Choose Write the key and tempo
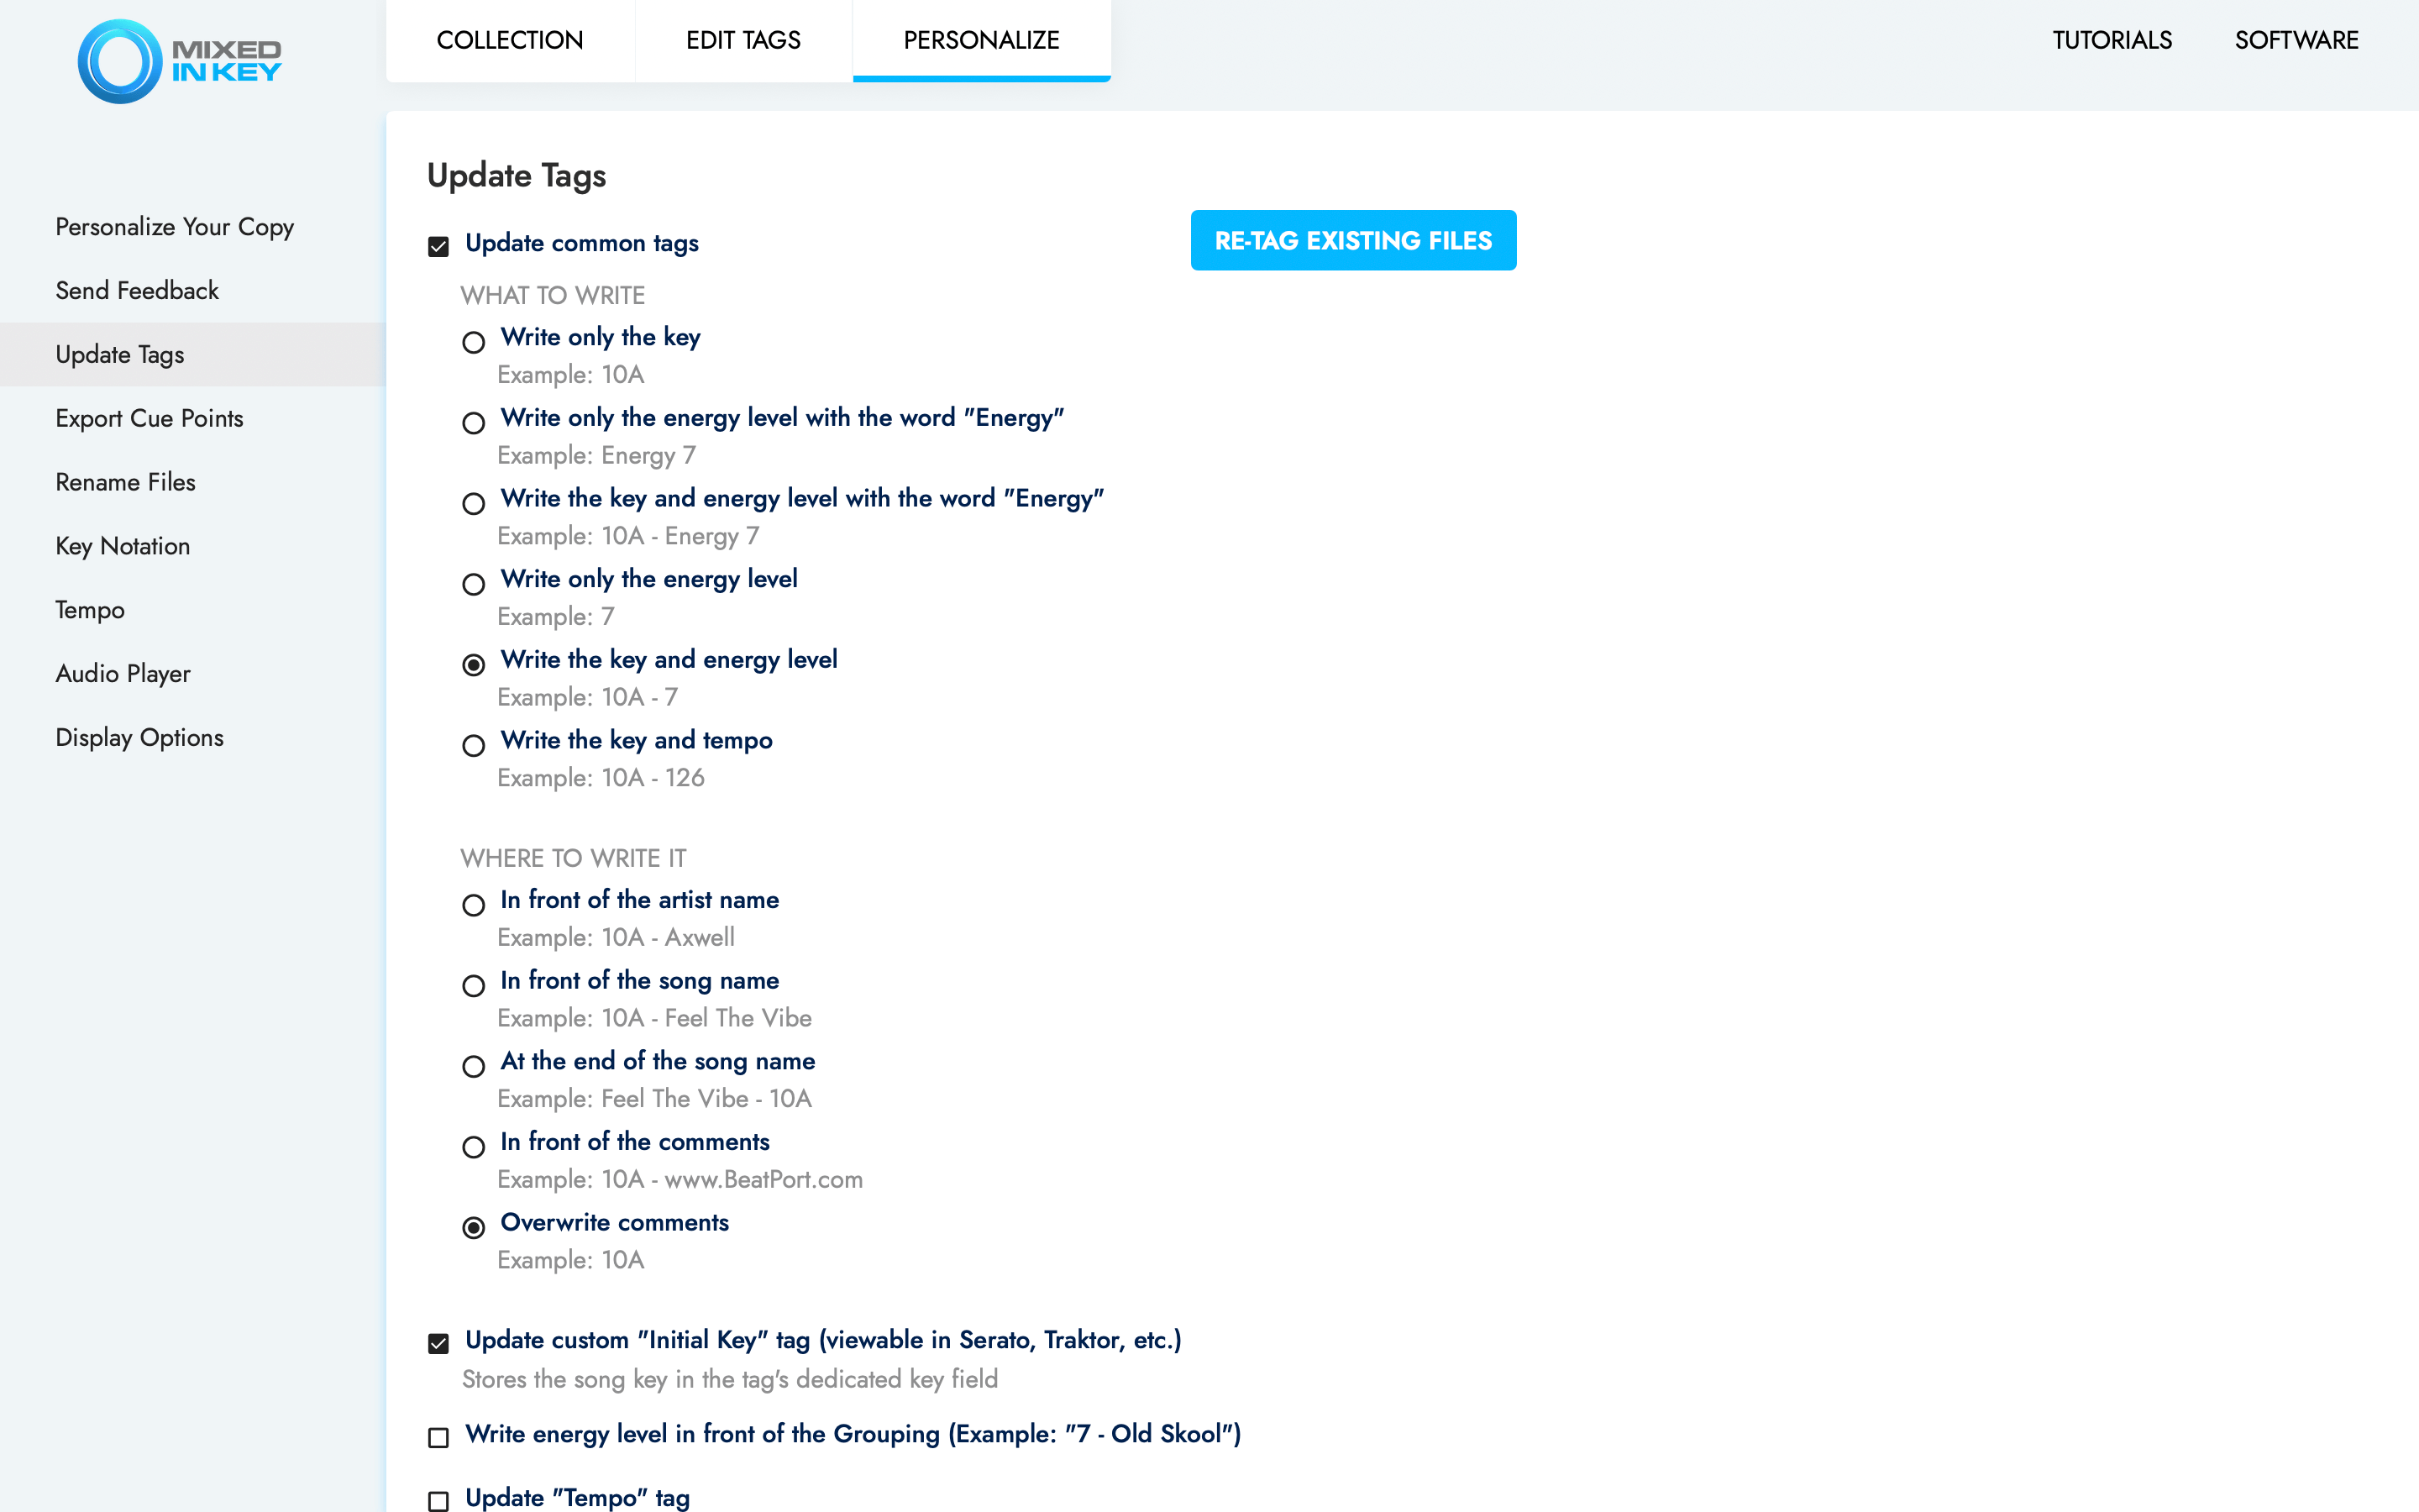 click(x=474, y=745)
